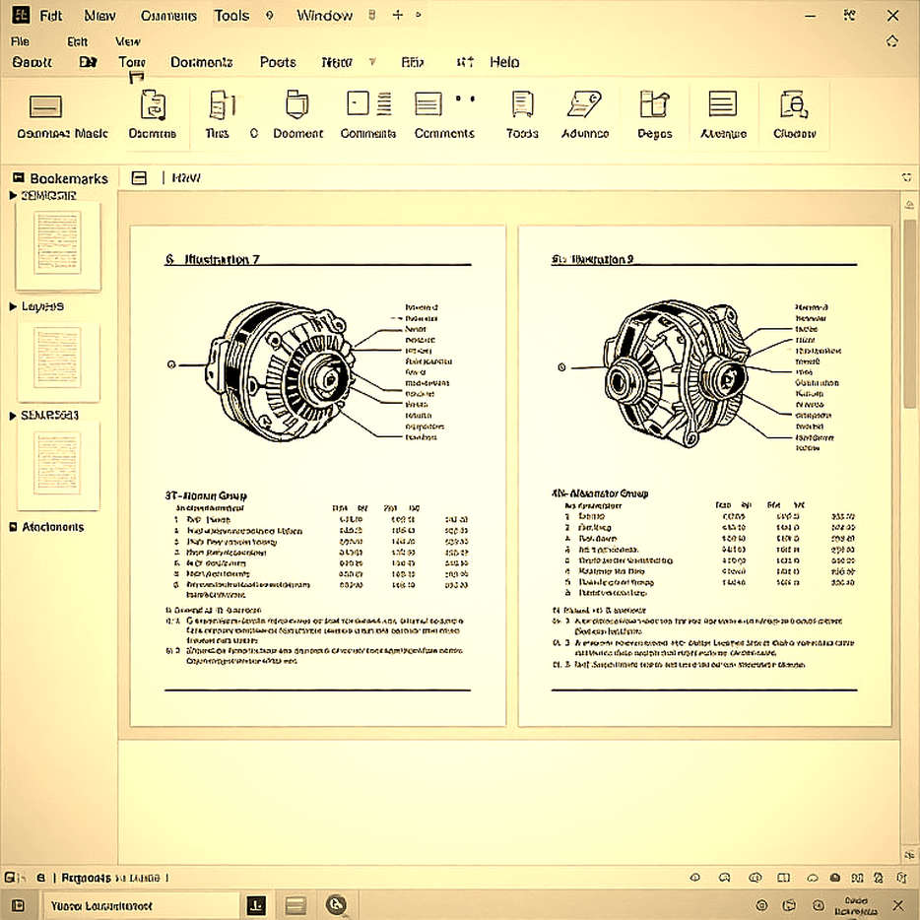This screenshot has height=920, width=920.
Task: Select the first page thumbnail in sidebar
Action: (57, 244)
